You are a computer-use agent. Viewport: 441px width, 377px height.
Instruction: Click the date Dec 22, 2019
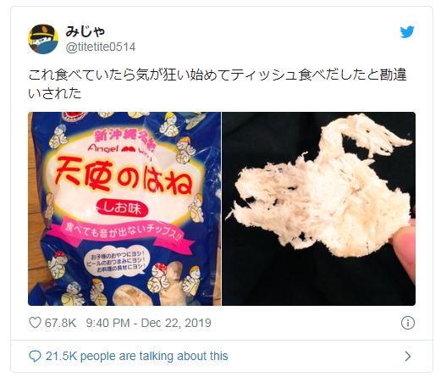(x=176, y=323)
